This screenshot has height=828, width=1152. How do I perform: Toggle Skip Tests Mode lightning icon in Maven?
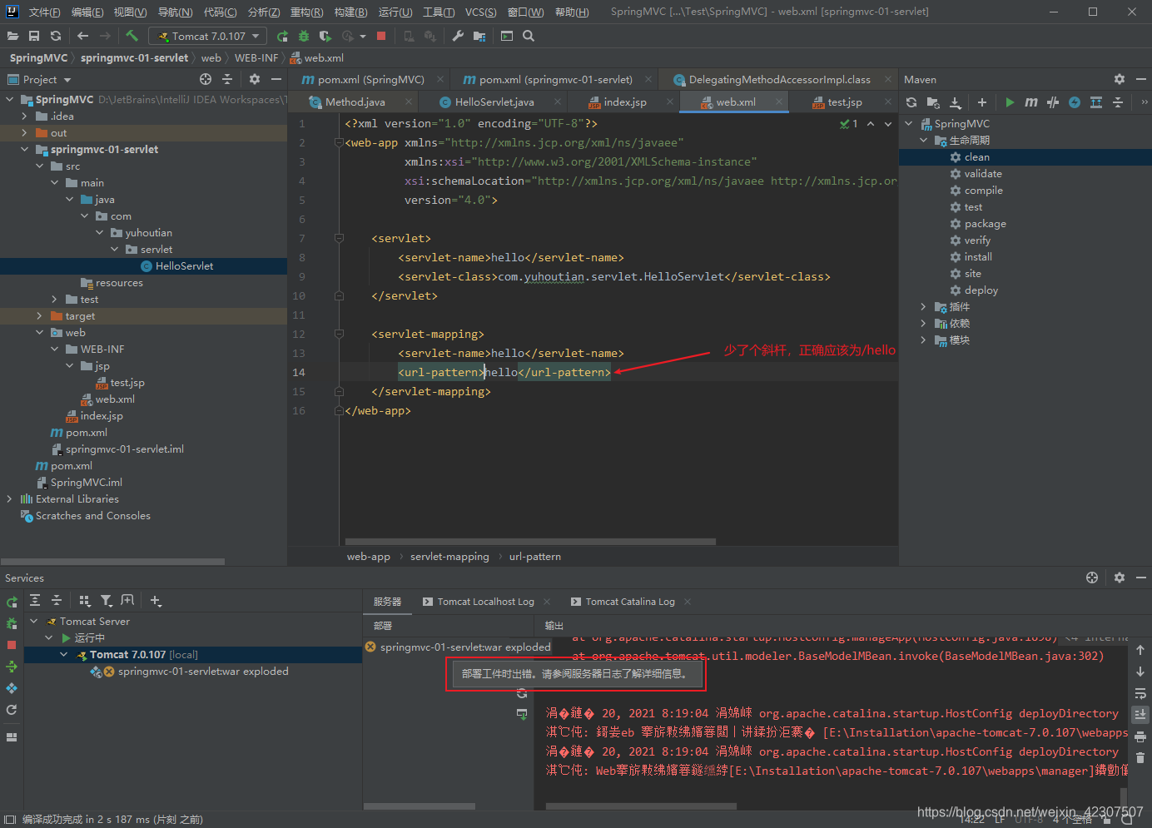pos(1075,102)
